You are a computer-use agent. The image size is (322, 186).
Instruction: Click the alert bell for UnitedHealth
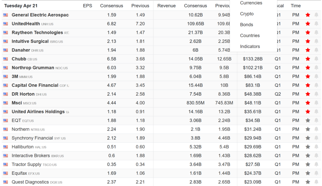coord(316,24)
